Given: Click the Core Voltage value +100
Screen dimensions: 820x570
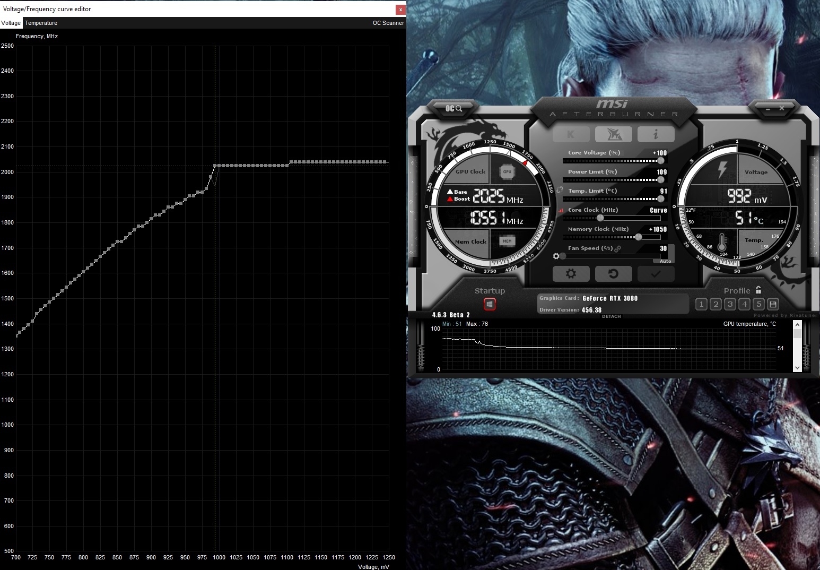Looking at the screenshot, I should (659, 153).
